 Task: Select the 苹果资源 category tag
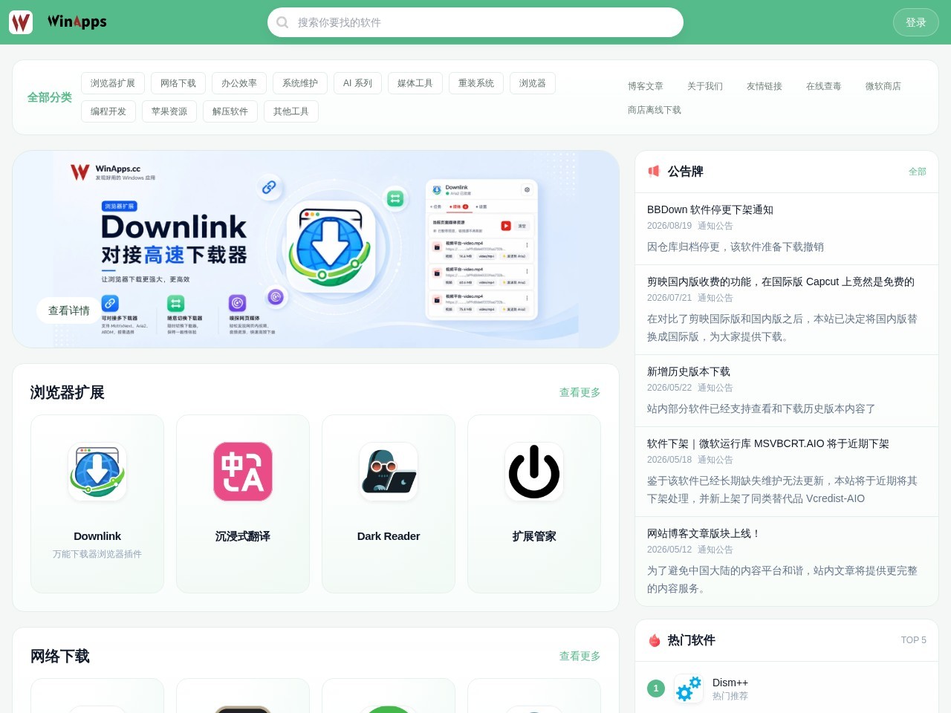tap(169, 111)
